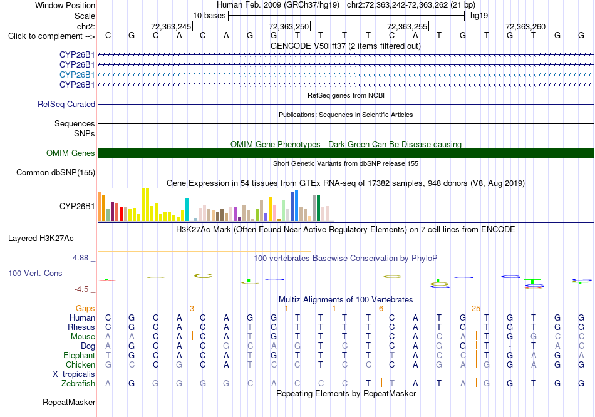Screen dimensions: 595x417
Task: Click the RepeatMasker track label
Action: pyautogui.click(x=69, y=402)
